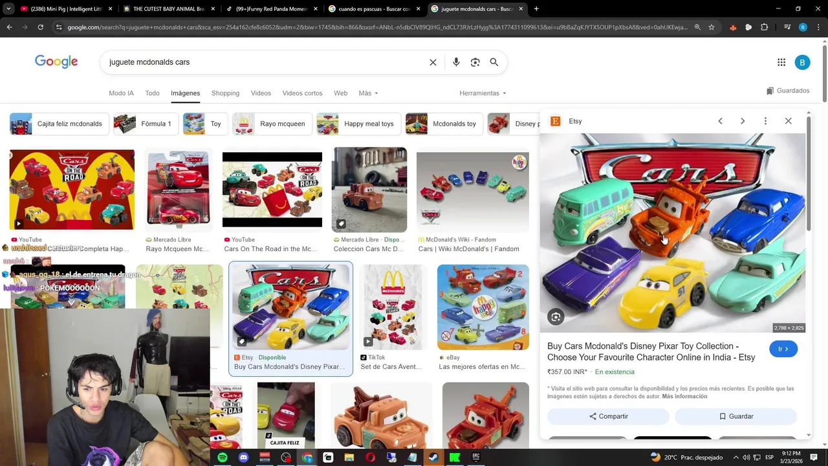The height and width of the screenshot is (466, 828).
Task: Open a new browser tab with plus
Action: click(x=536, y=9)
